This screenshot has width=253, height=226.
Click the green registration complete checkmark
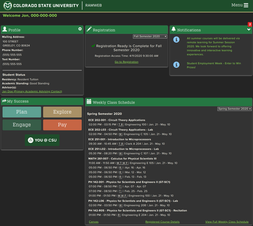[x=93, y=46]
